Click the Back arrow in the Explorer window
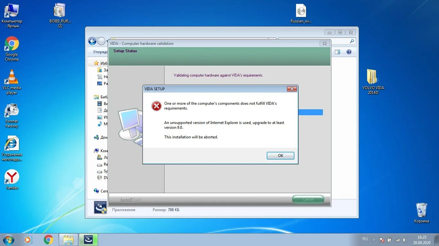 [x=92, y=41]
